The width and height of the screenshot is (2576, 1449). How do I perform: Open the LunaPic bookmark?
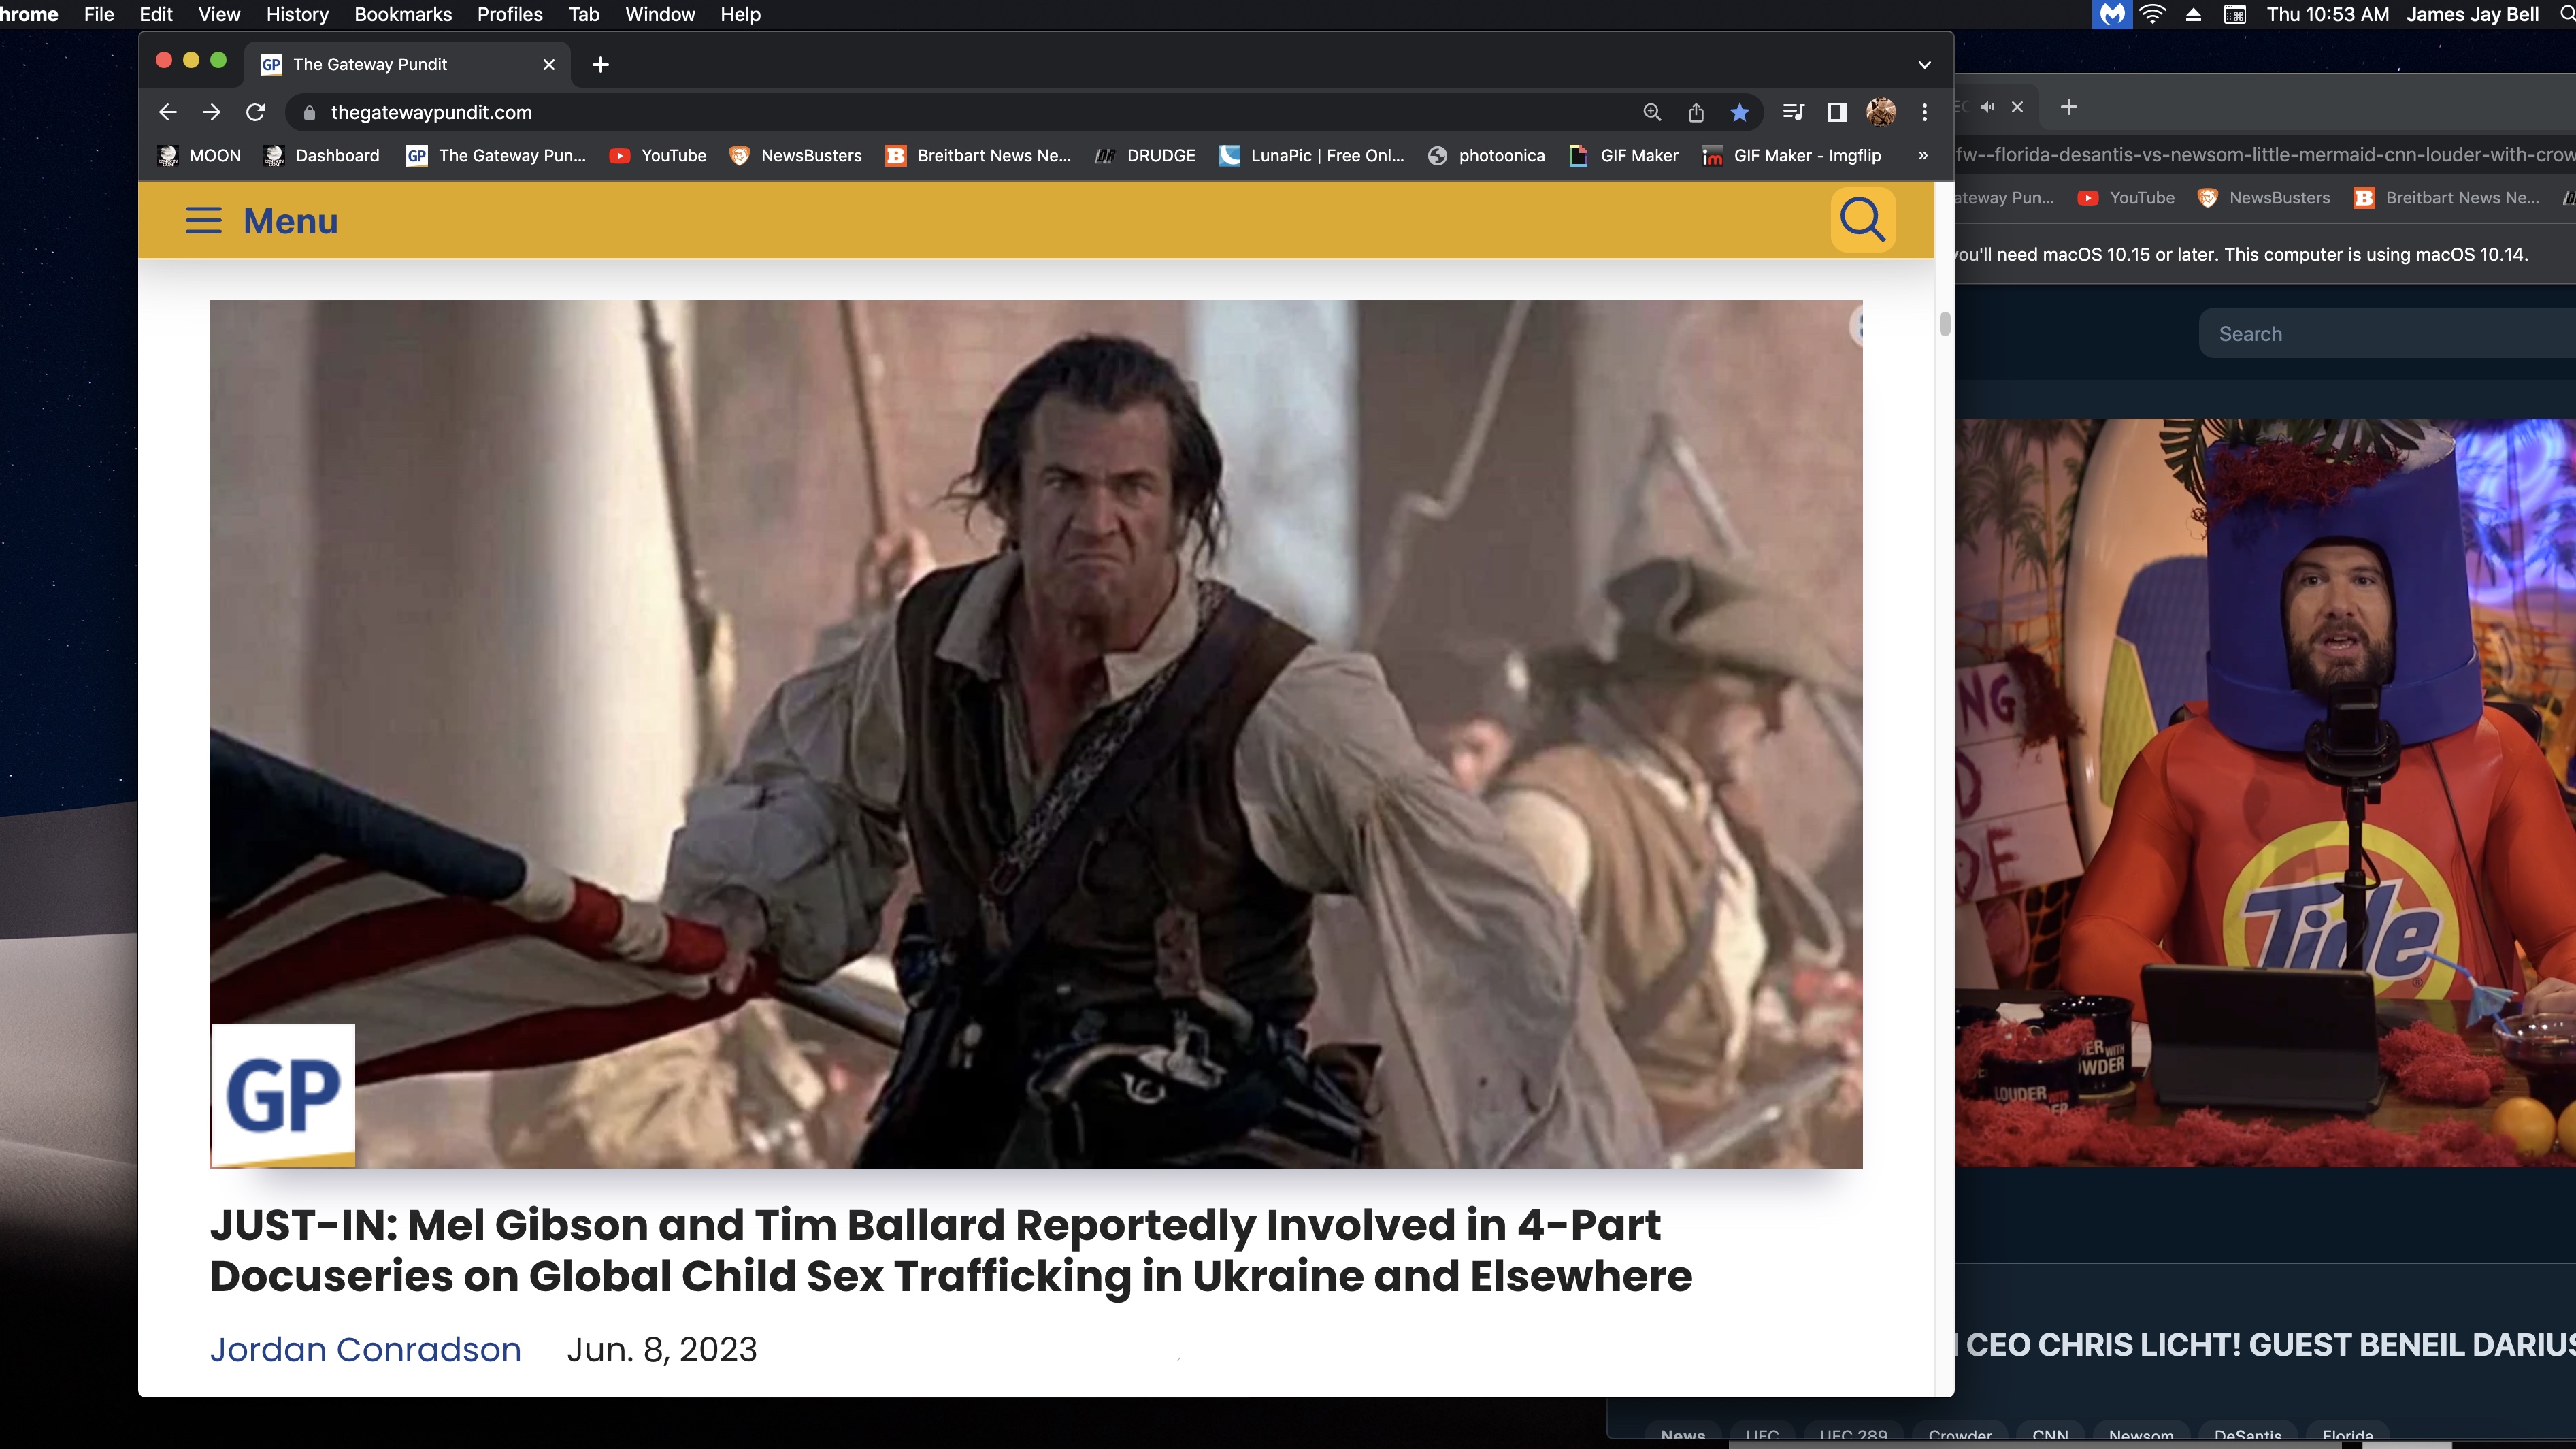1312,155
